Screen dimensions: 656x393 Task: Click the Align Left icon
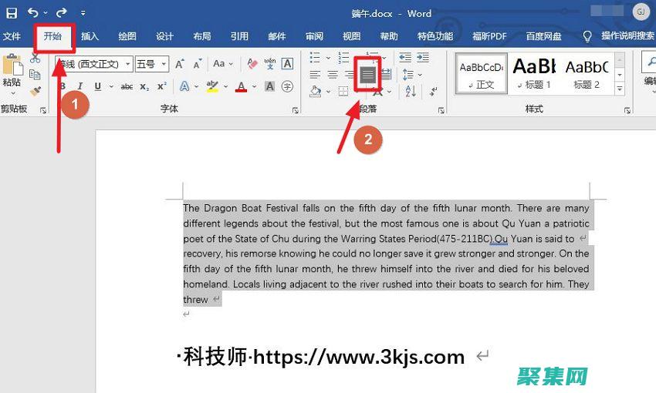point(315,75)
